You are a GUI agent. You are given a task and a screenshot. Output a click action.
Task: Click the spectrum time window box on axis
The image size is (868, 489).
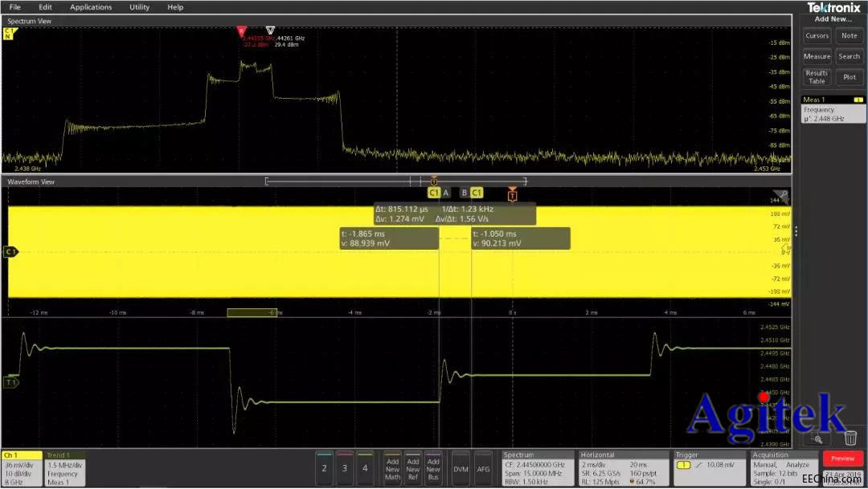(252, 312)
